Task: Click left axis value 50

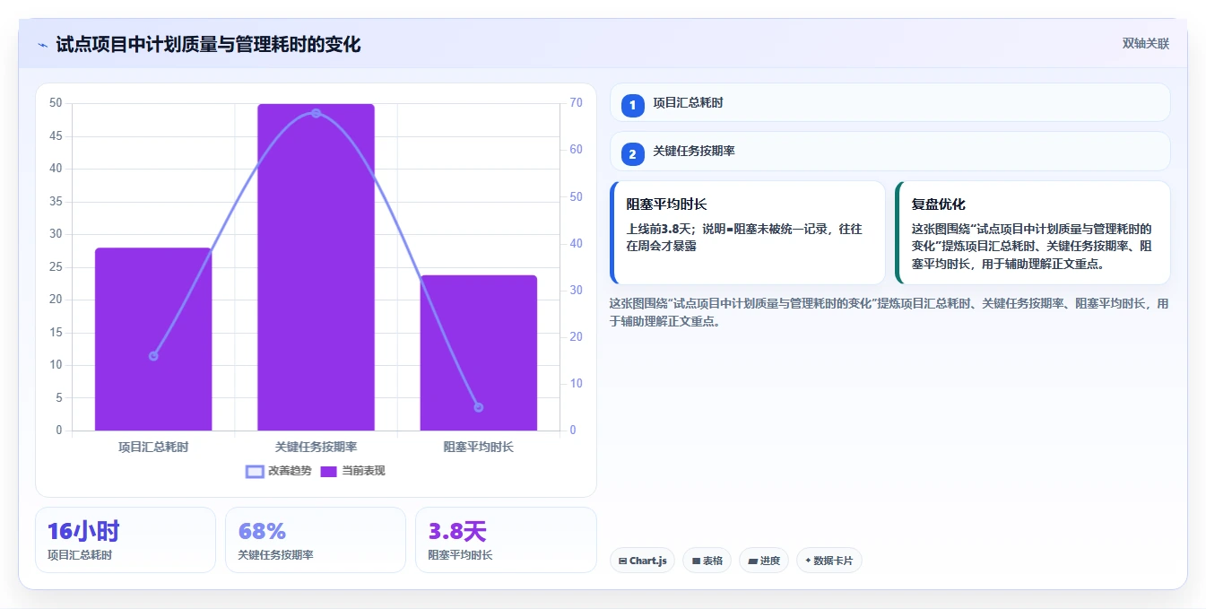Action: pos(56,103)
